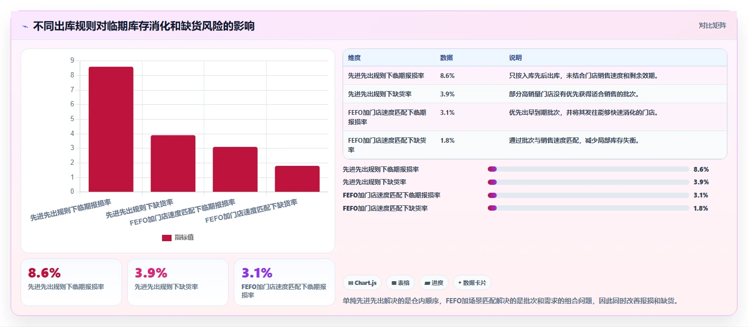Click the Chart.js tag
Image resolution: width=748 pixels, height=327 pixels.
coord(362,283)
